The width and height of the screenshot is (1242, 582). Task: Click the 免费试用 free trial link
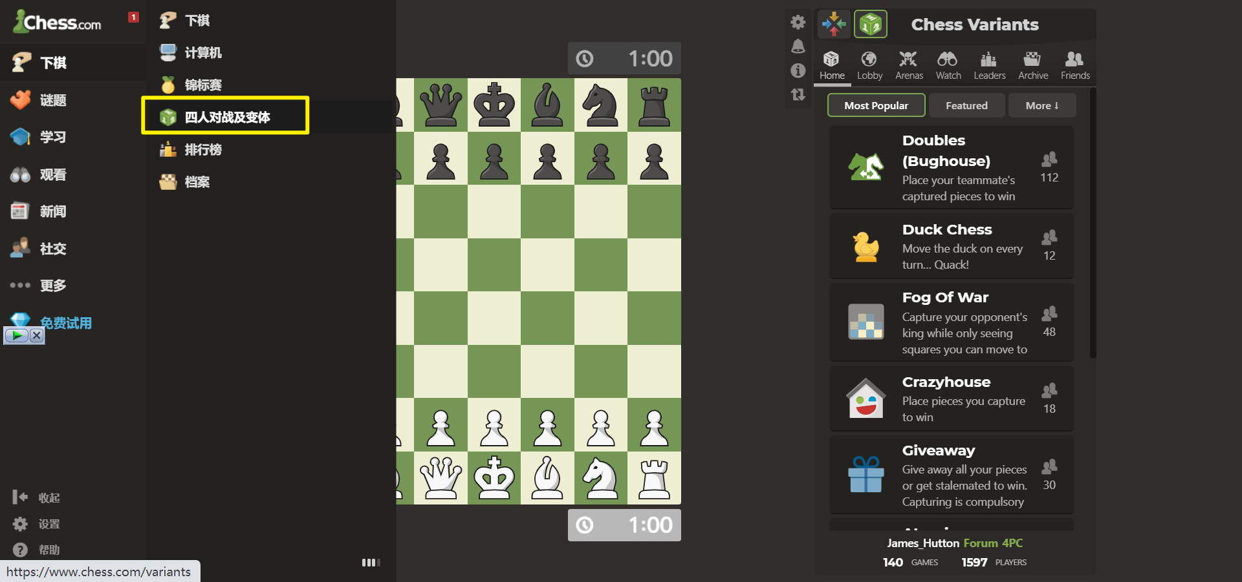[65, 323]
